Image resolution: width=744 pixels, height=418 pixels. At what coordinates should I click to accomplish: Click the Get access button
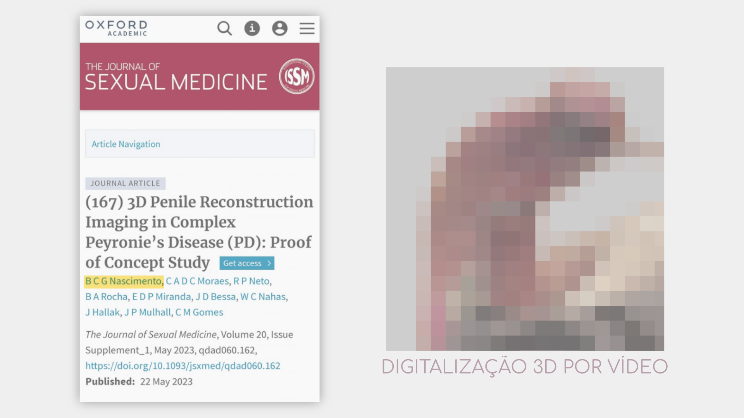coord(247,263)
